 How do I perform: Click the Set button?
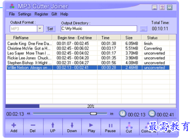click(x=50, y=29)
